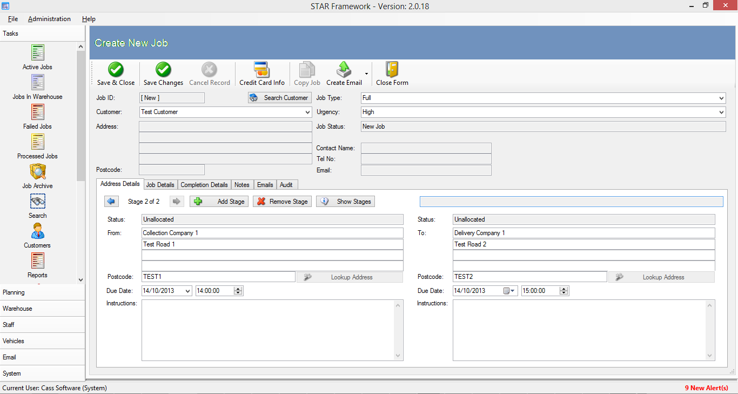Click the delivery Postcode field TEST2
This screenshot has height=394, width=738.
[x=530, y=277]
